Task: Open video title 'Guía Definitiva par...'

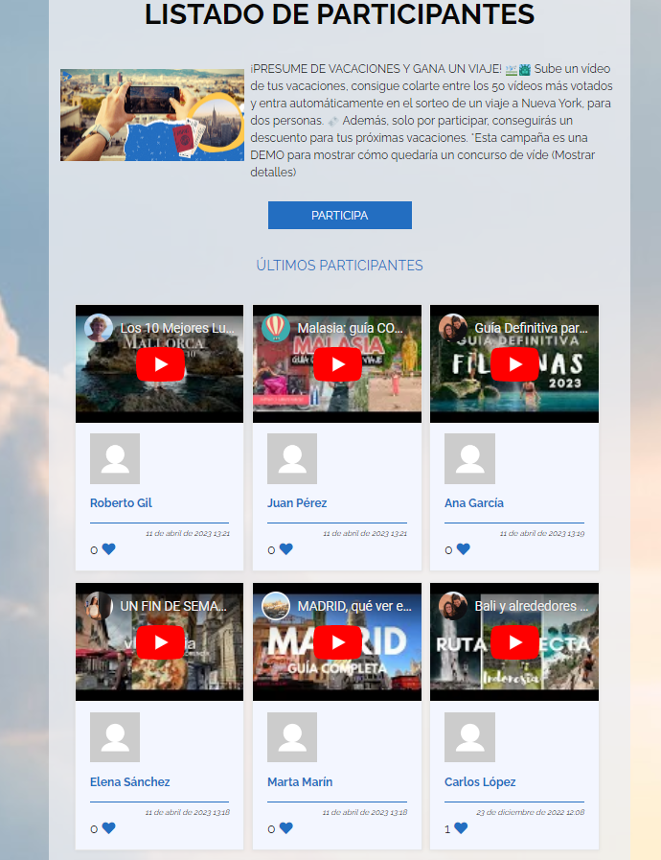Action: click(531, 328)
